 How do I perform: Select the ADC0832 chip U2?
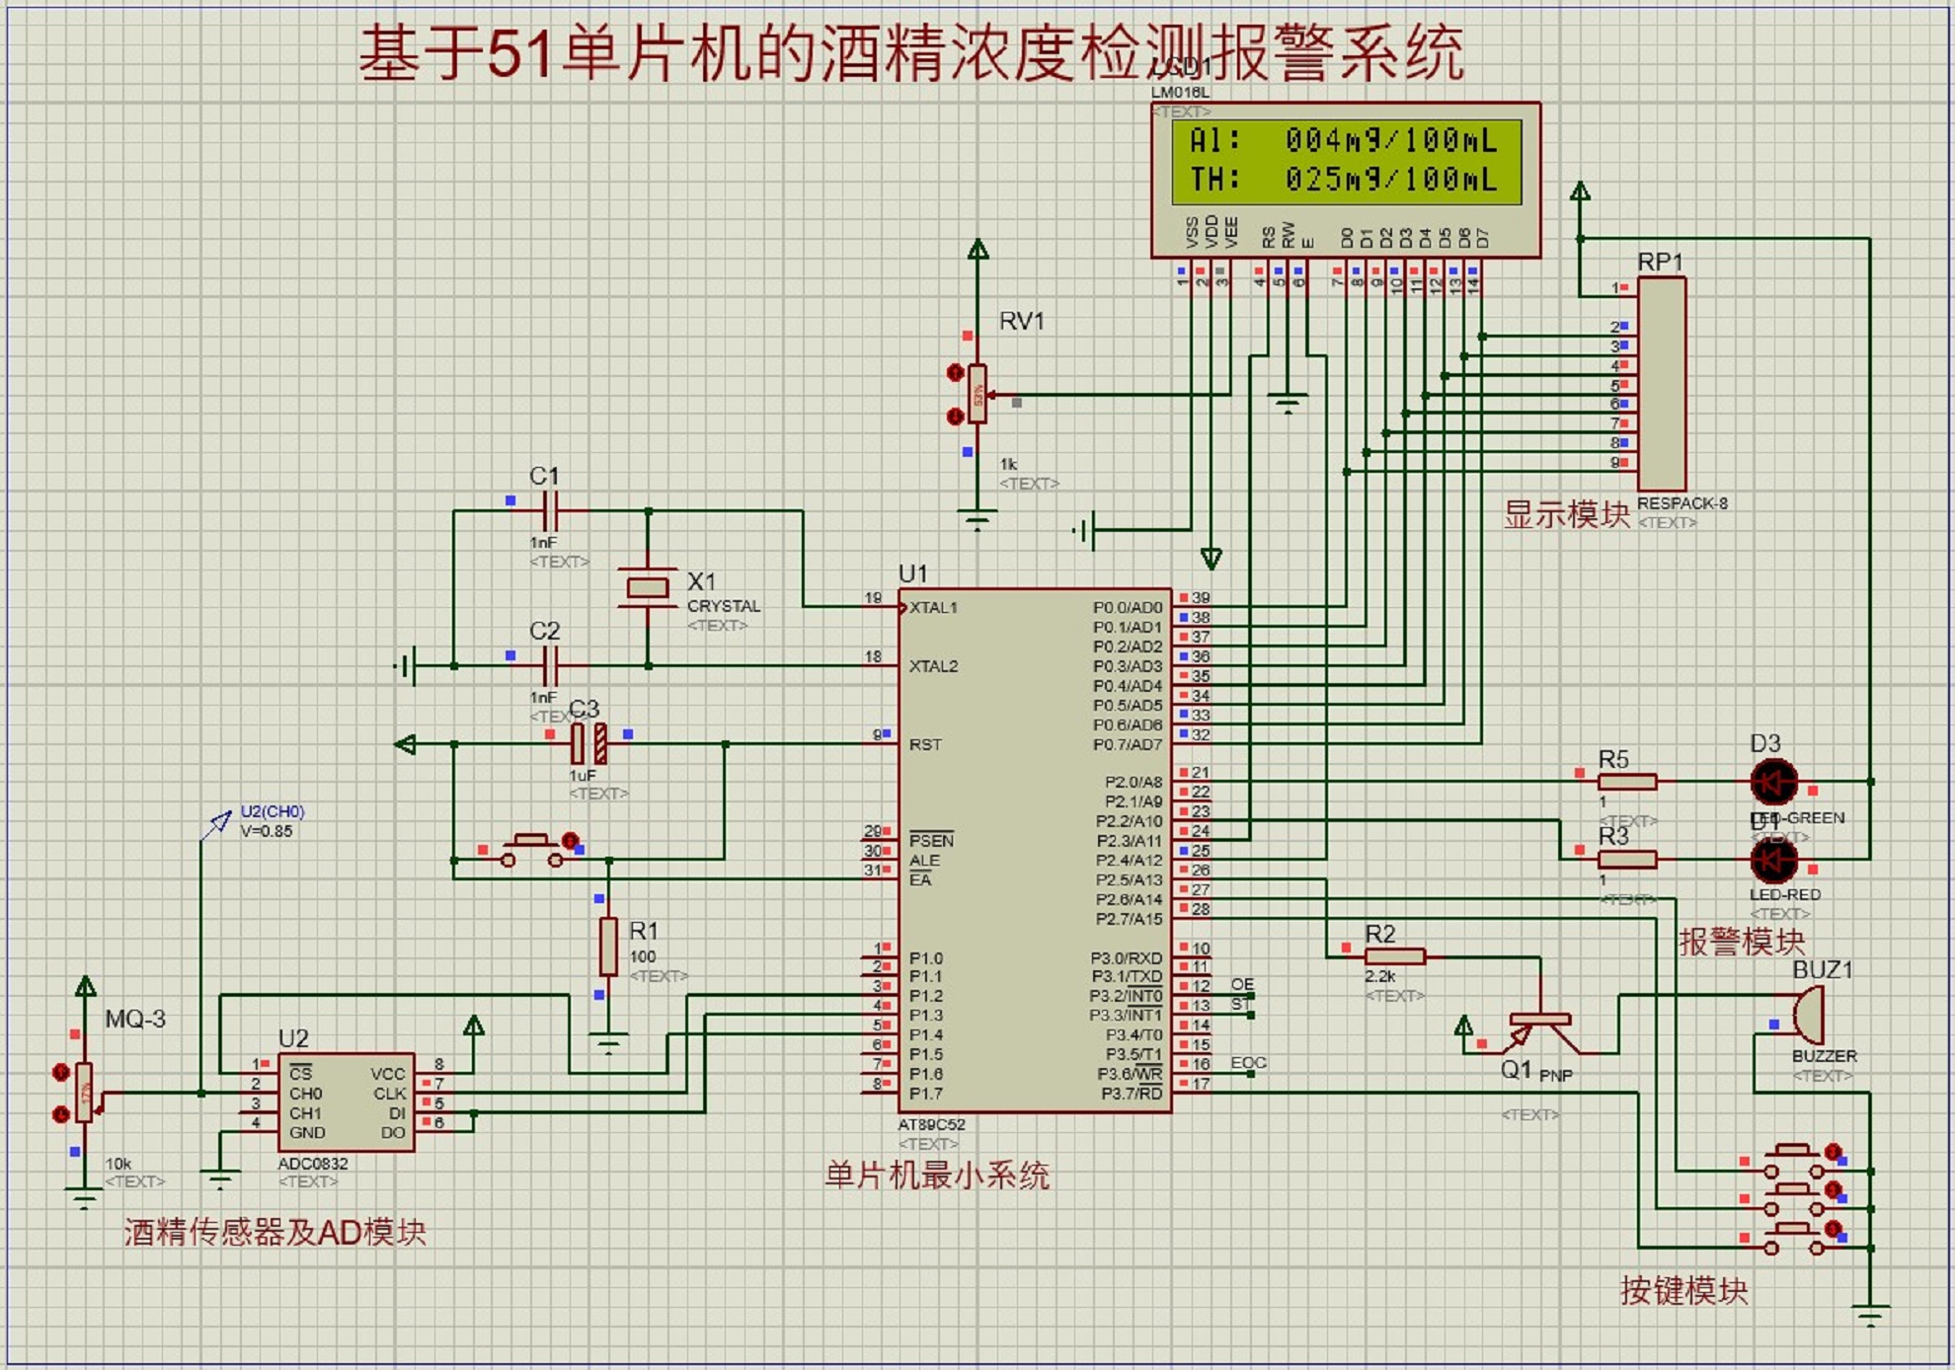point(346,1102)
